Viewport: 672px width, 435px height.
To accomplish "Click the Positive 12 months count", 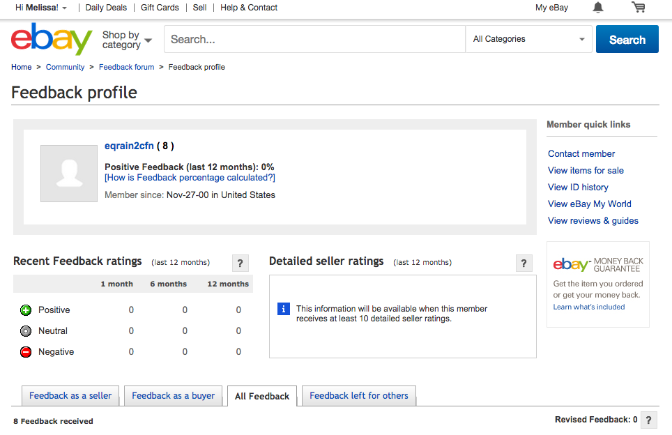I will [238, 310].
